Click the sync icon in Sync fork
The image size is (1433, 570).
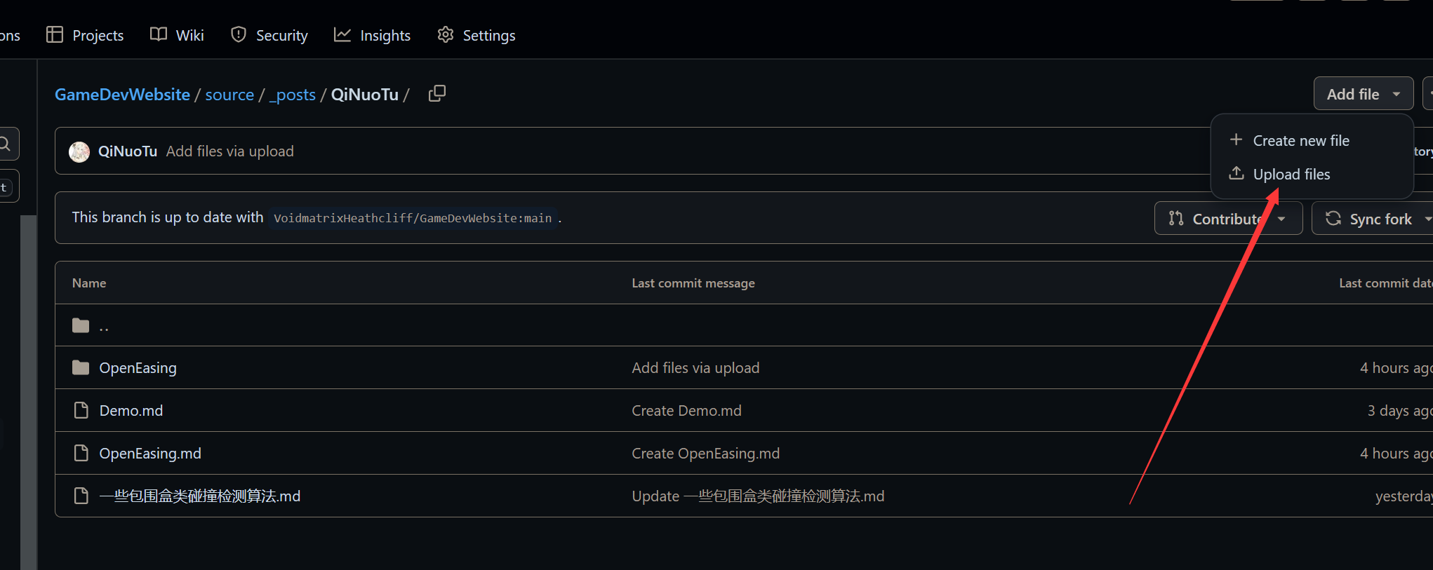point(1333,218)
